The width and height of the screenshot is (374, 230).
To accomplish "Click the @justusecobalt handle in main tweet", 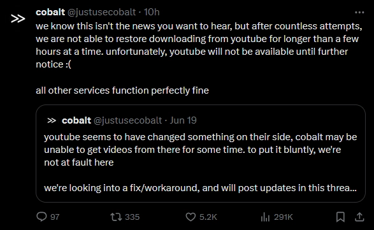I will (x=101, y=12).
